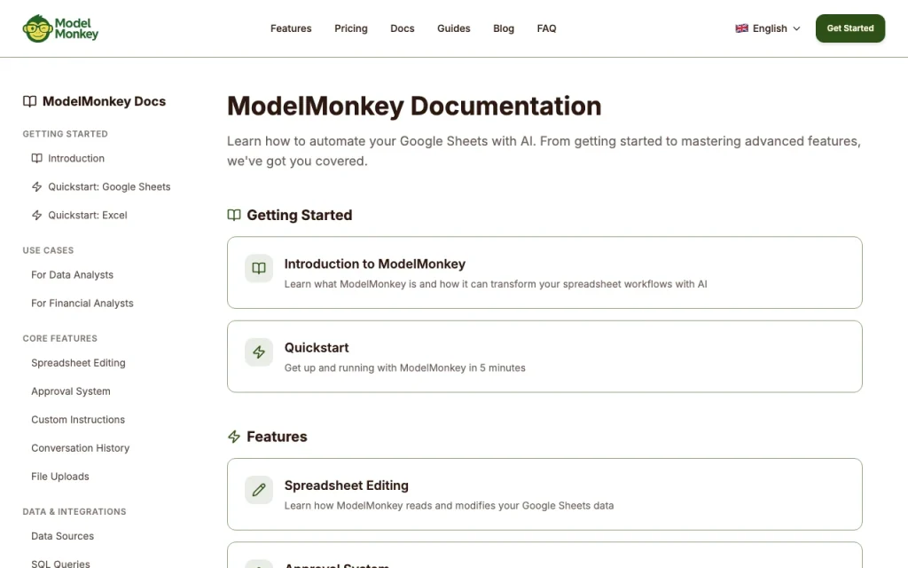Click the Get Started button
The width and height of the screenshot is (908, 568).
click(x=850, y=28)
